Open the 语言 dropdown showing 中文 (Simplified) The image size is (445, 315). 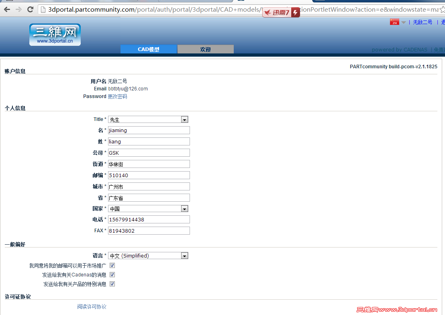click(x=184, y=256)
